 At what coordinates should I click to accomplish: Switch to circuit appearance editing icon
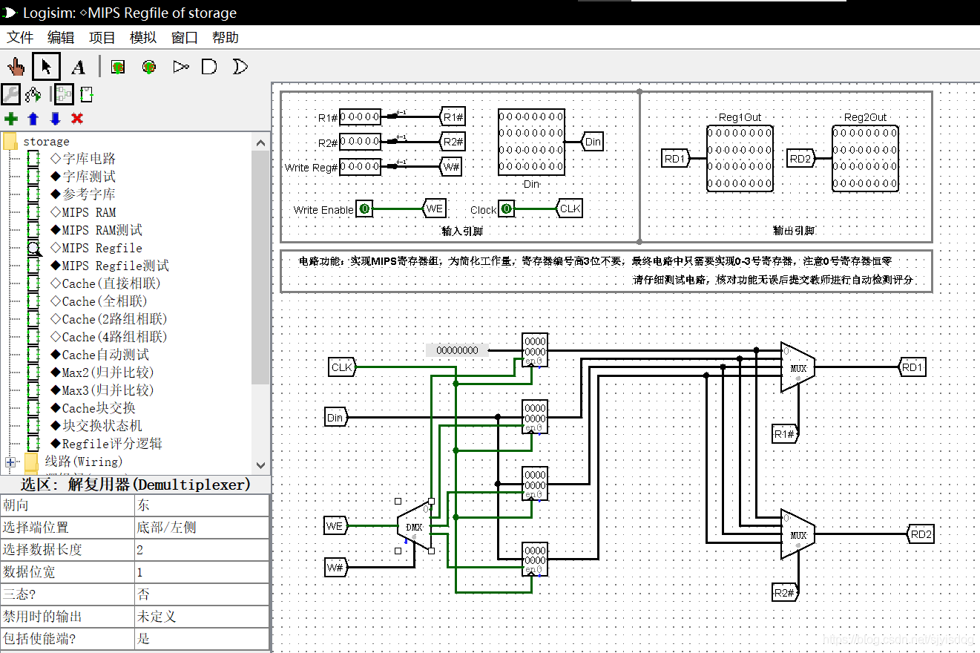[x=86, y=94]
